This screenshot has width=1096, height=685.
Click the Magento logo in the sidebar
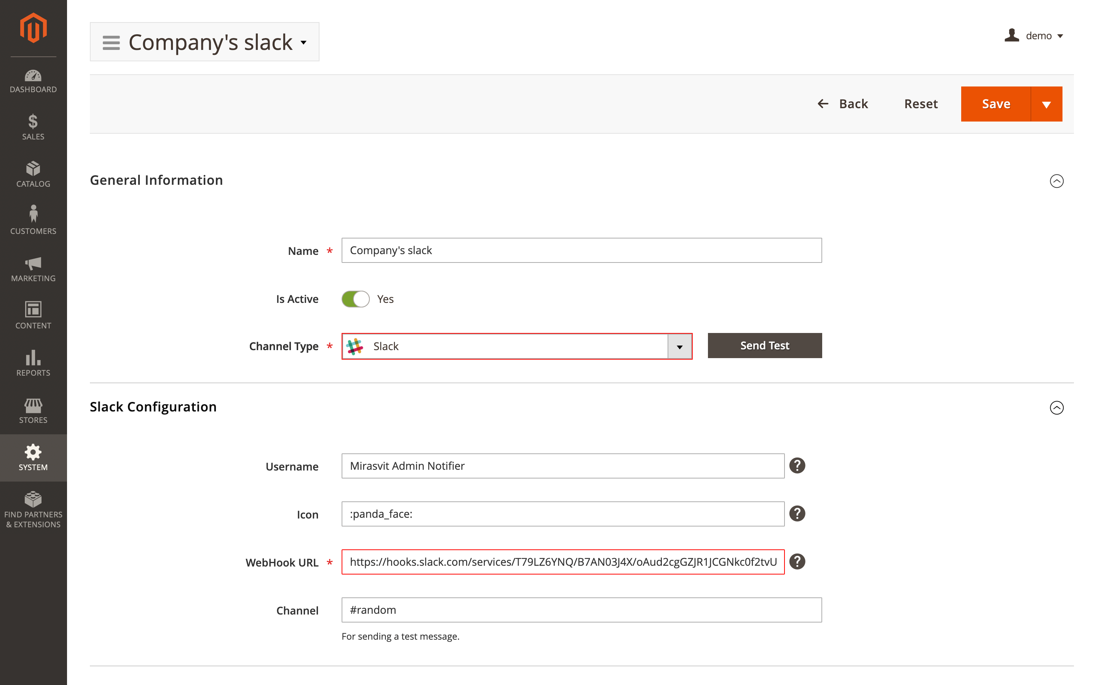pos(33,27)
